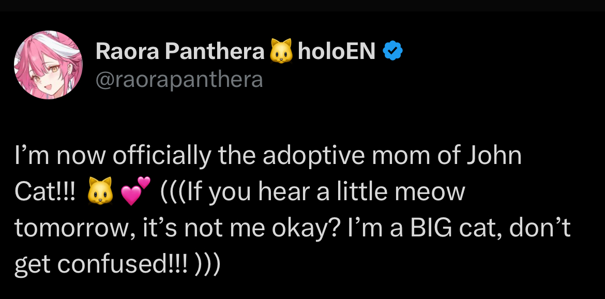Click the closing triple parentheses in tweet
This screenshot has width=605, height=299.
pos(208,264)
